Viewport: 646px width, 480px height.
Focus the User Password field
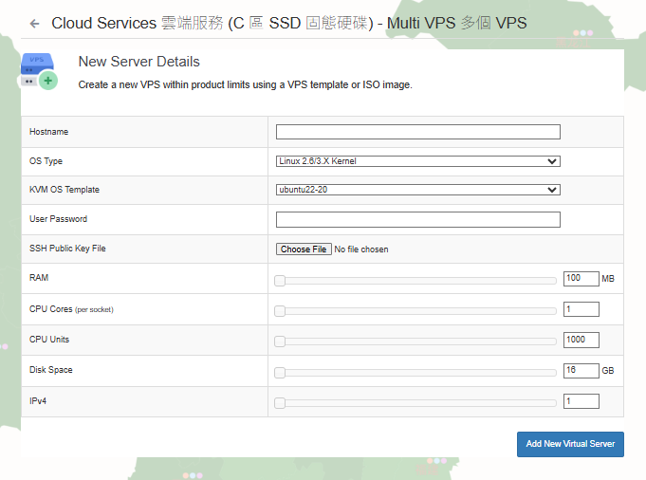pyautogui.click(x=417, y=220)
